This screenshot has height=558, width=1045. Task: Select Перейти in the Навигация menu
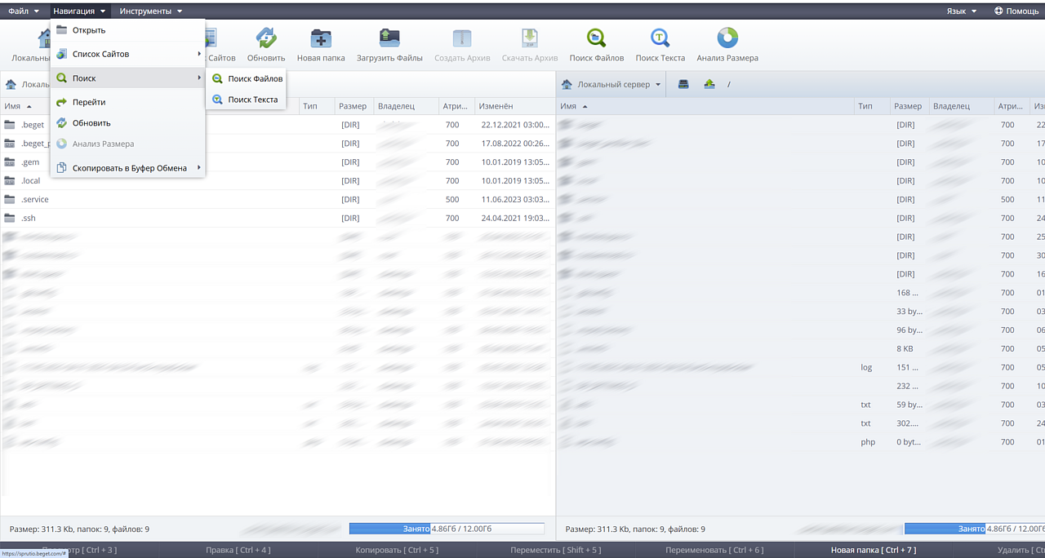pyautogui.click(x=89, y=103)
